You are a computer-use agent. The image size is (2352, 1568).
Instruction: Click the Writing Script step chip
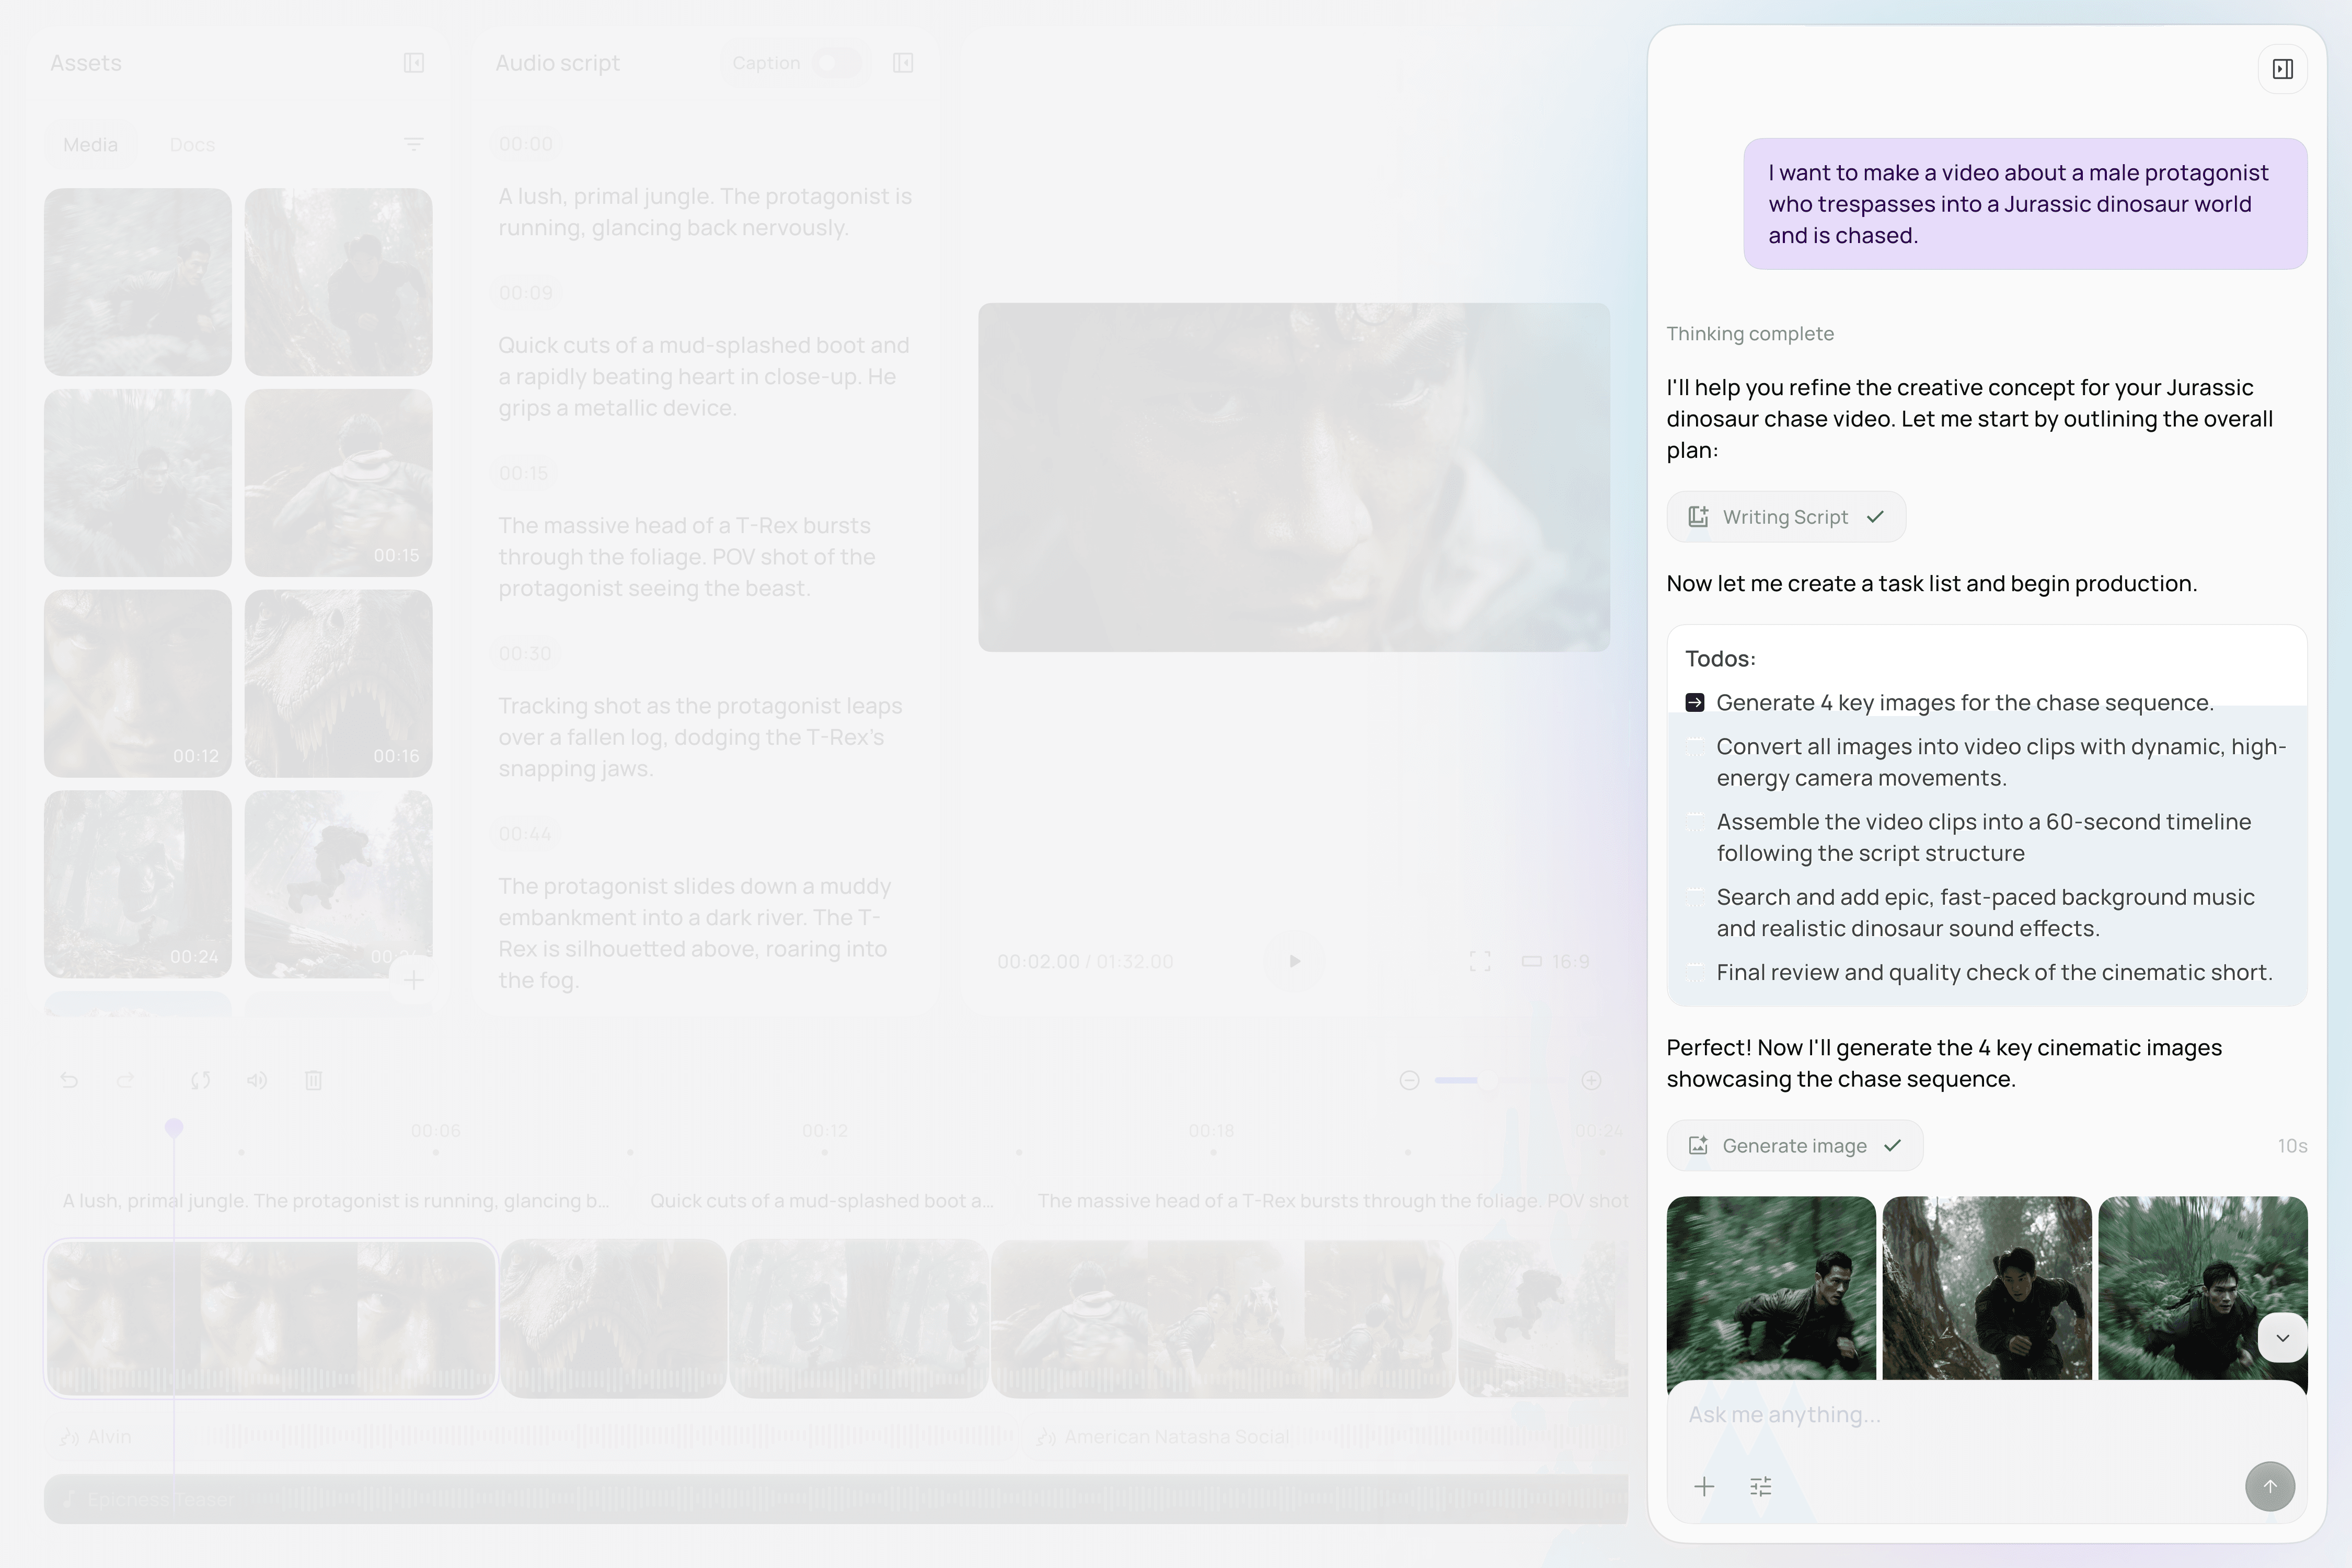tap(1785, 517)
